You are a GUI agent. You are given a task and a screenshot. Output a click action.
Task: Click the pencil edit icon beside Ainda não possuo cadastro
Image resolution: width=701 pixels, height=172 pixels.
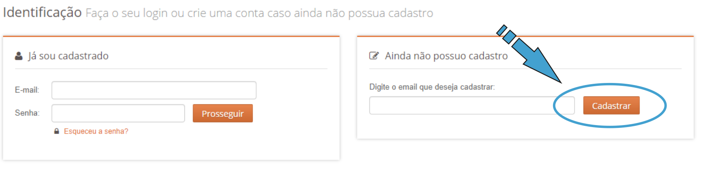(373, 56)
